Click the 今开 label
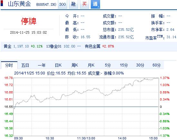The image size is (177, 140). (x=72, y=16)
